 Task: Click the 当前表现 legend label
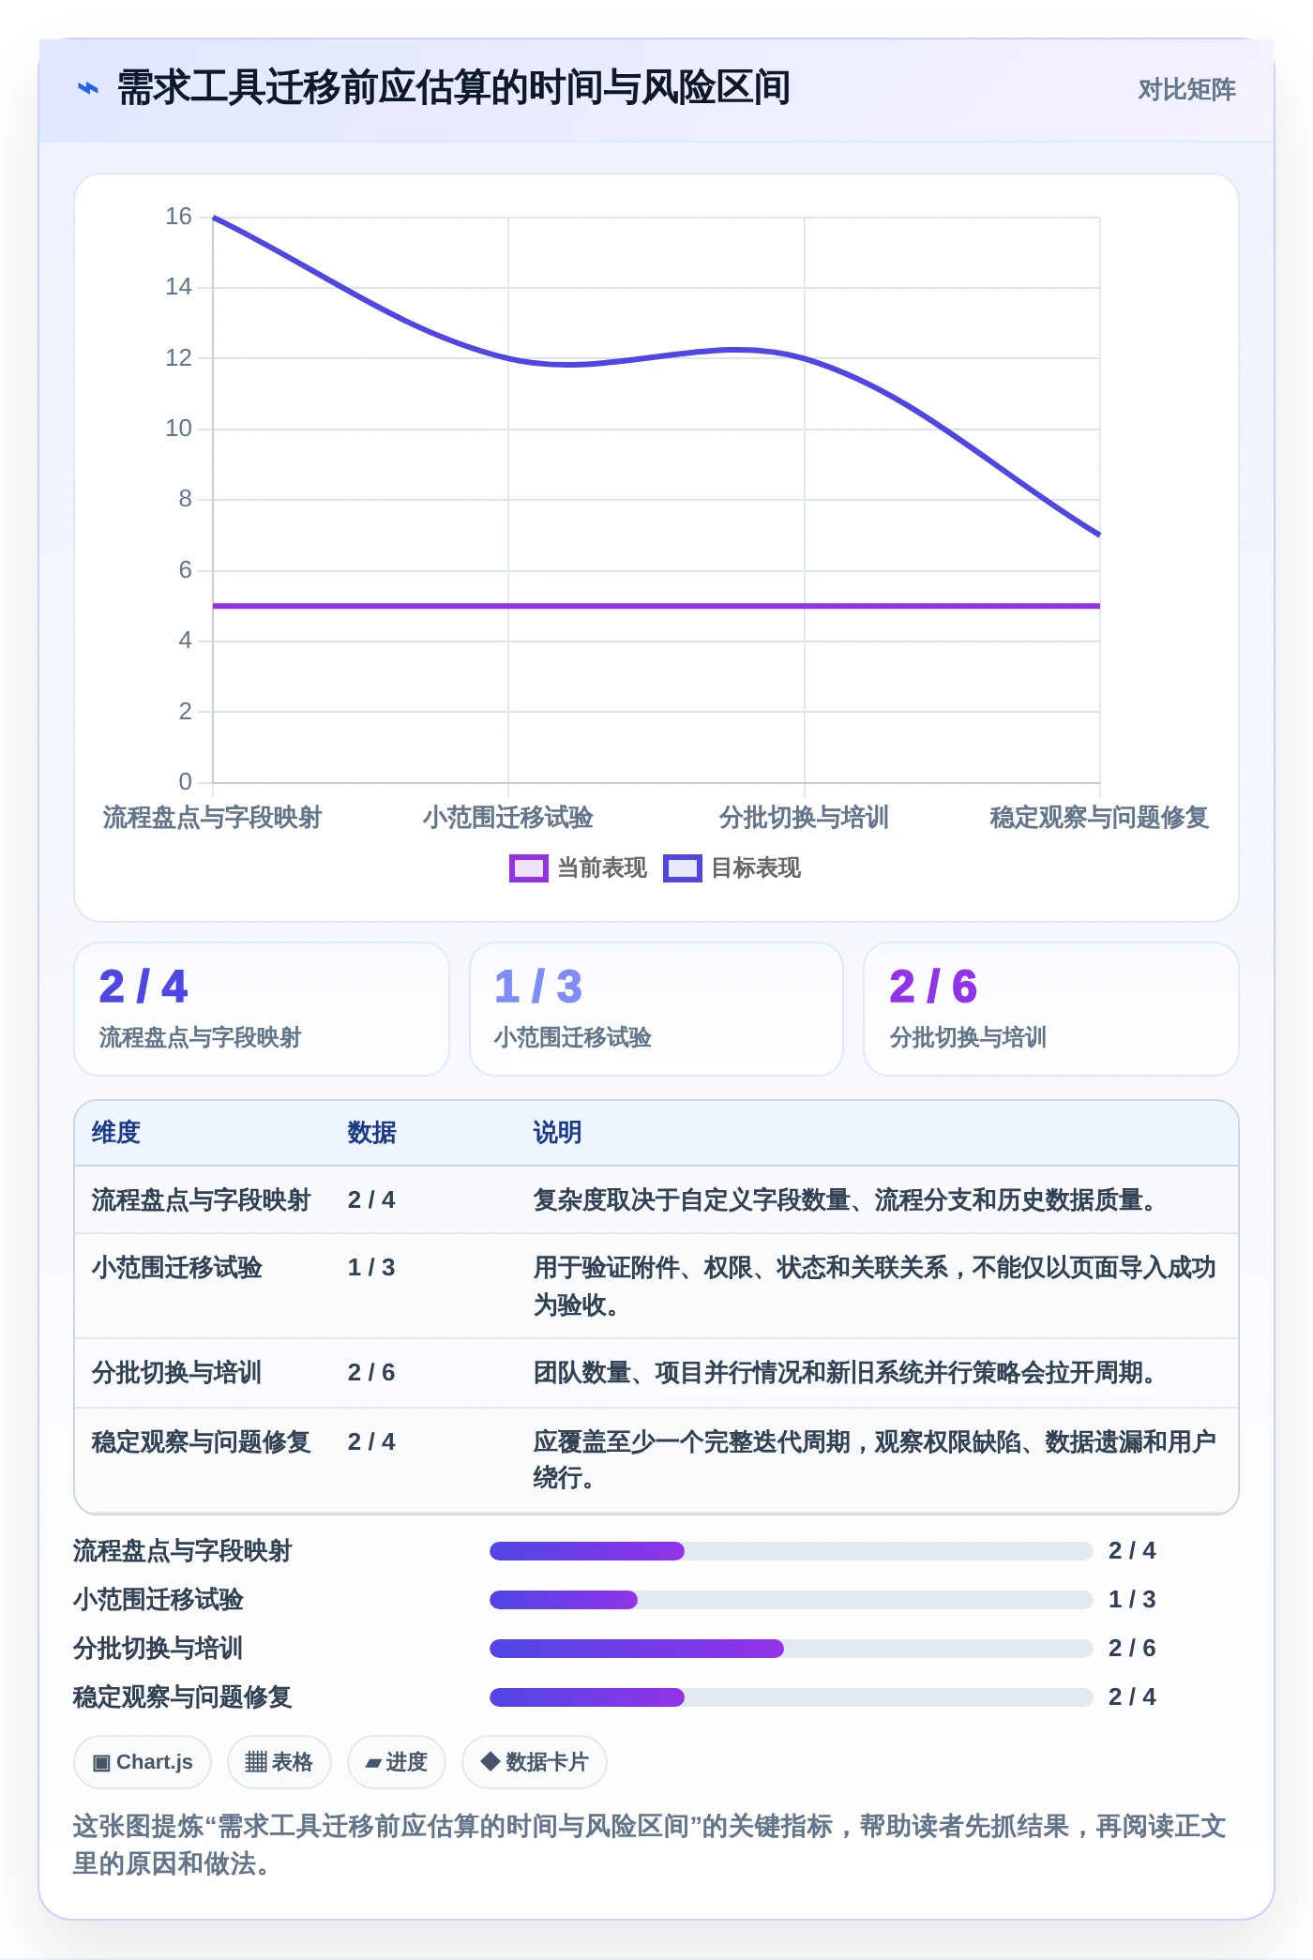602,868
